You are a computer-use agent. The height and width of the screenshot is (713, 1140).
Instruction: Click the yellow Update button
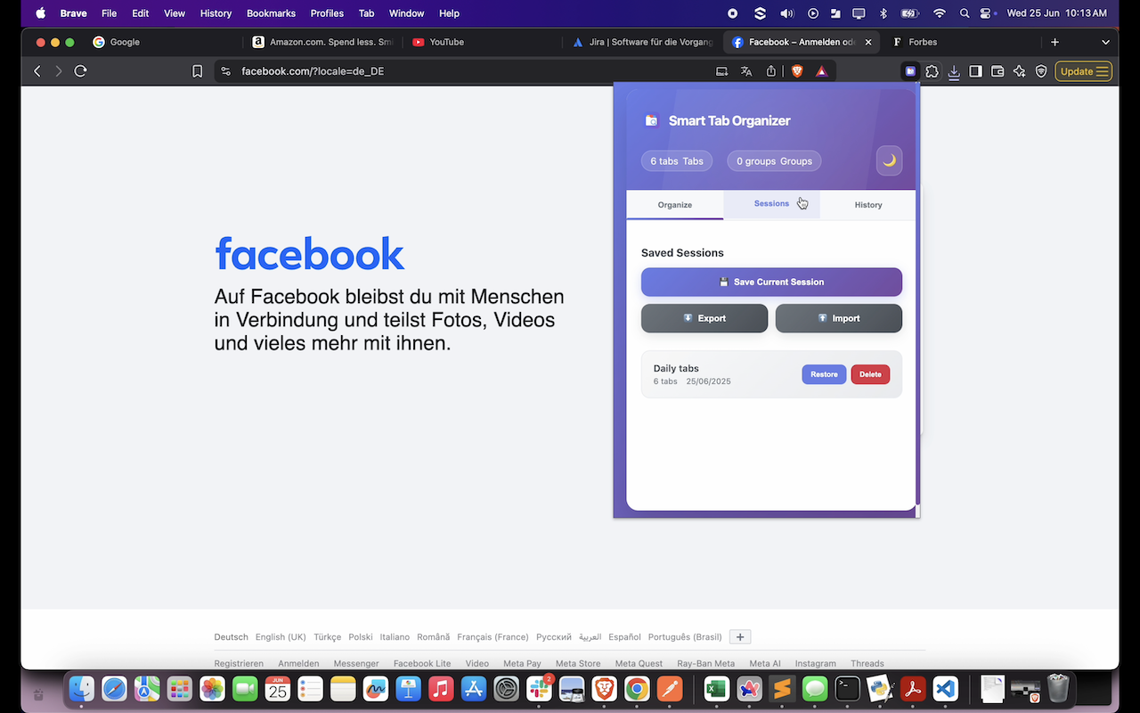1083,71
